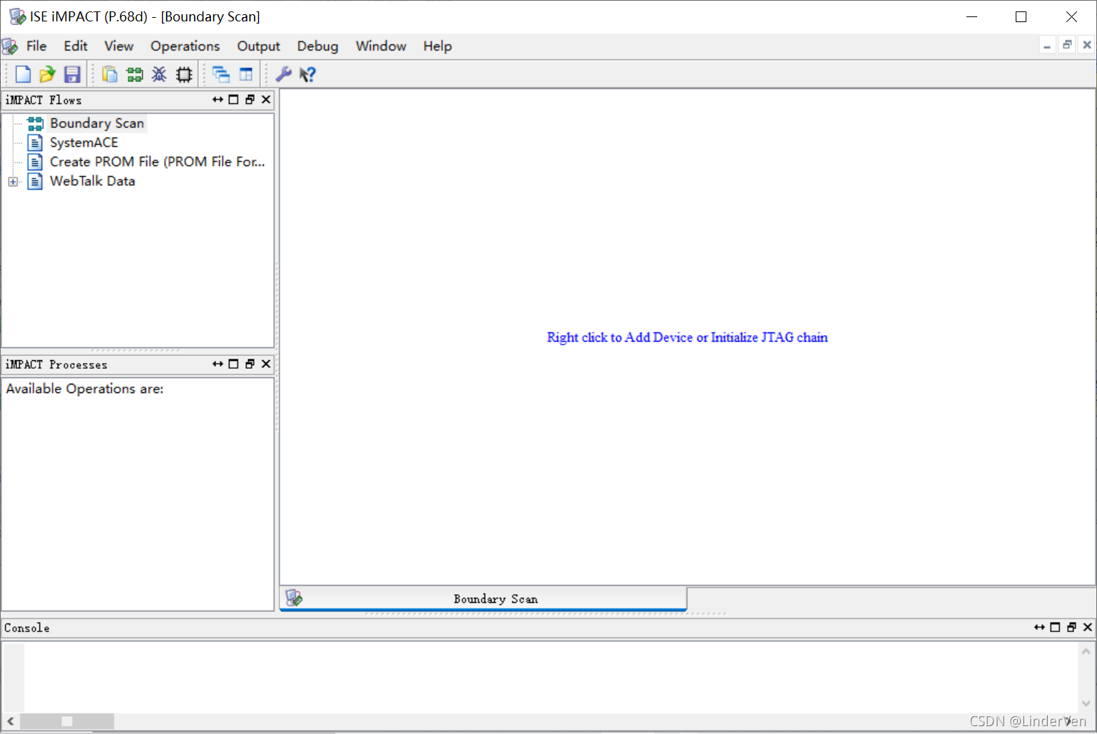Select the Create PROM File flow
This screenshot has width=1097, height=734.
pyautogui.click(x=157, y=162)
